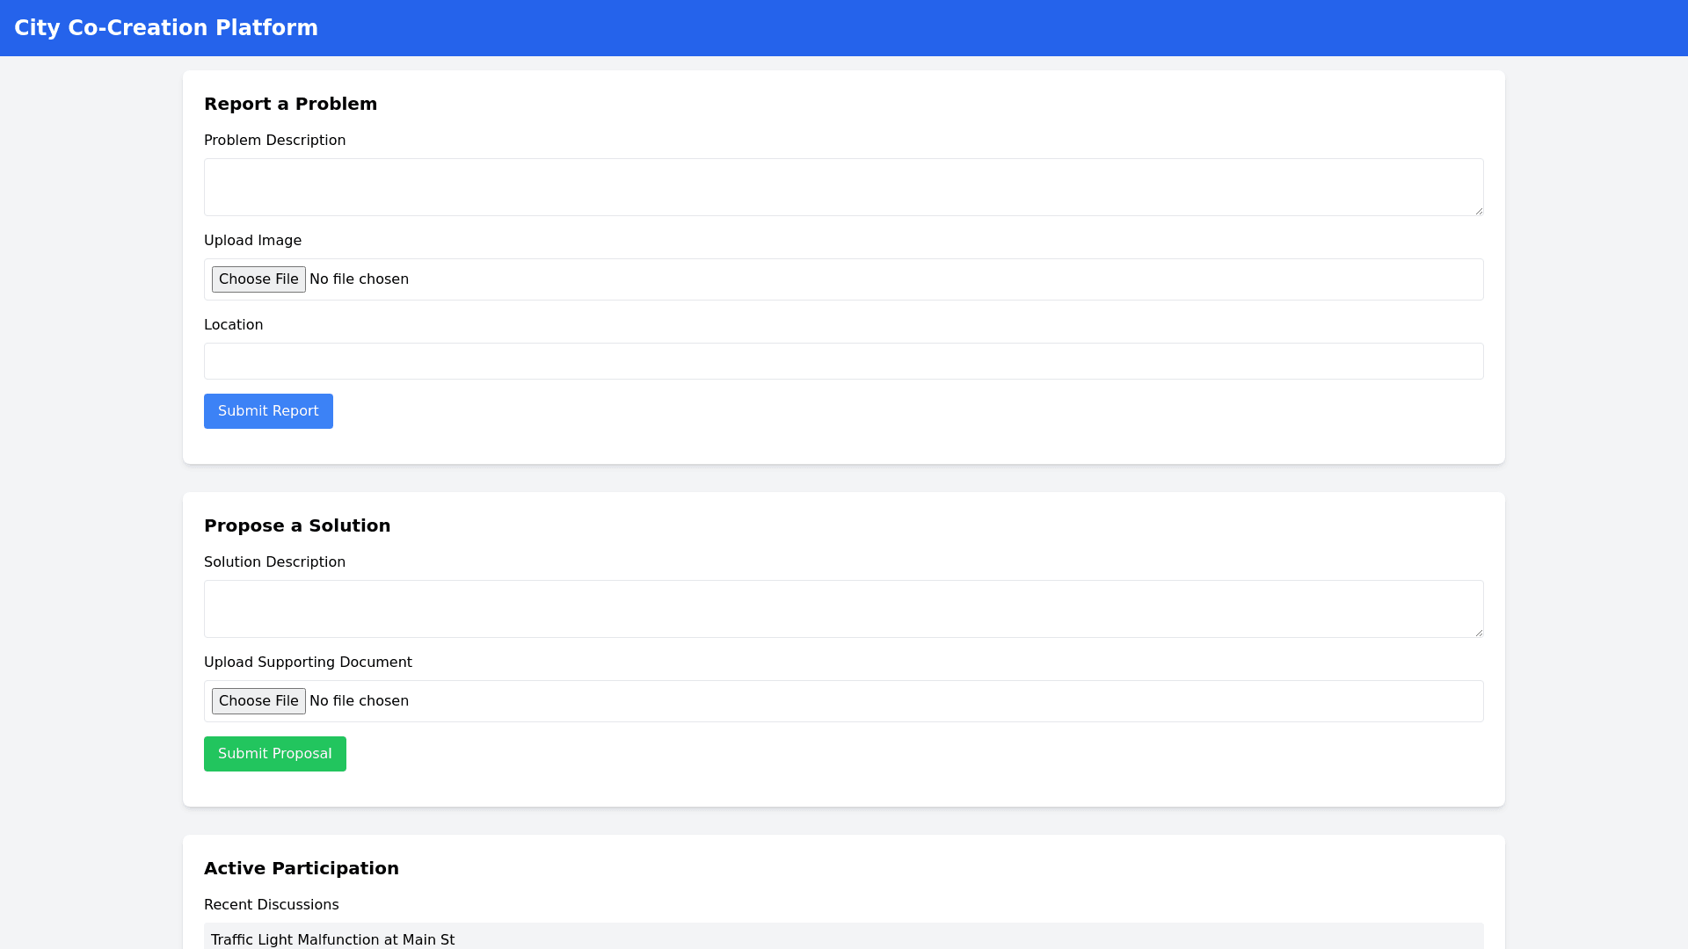Click the Upload Supporting Document label

coord(308,662)
